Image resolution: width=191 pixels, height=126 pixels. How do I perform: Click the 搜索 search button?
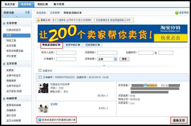click(124, 59)
